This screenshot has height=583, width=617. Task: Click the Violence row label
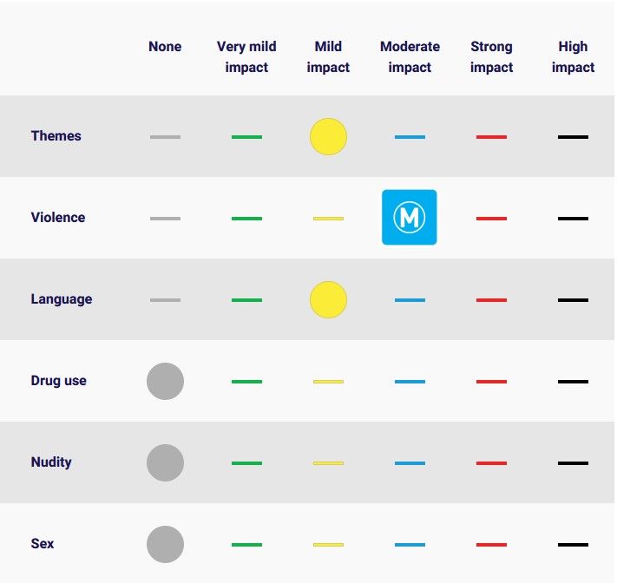[58, 218]
